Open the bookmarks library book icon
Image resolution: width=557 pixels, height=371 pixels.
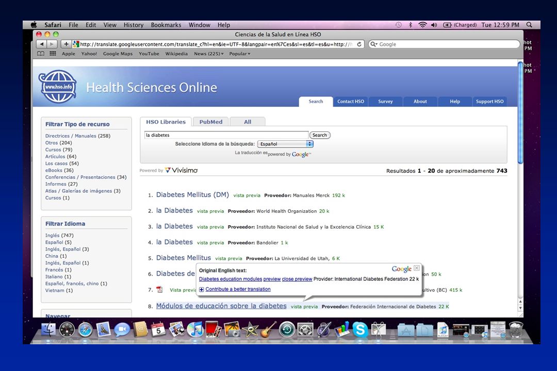pyautogui.click(x=41, y=54)
